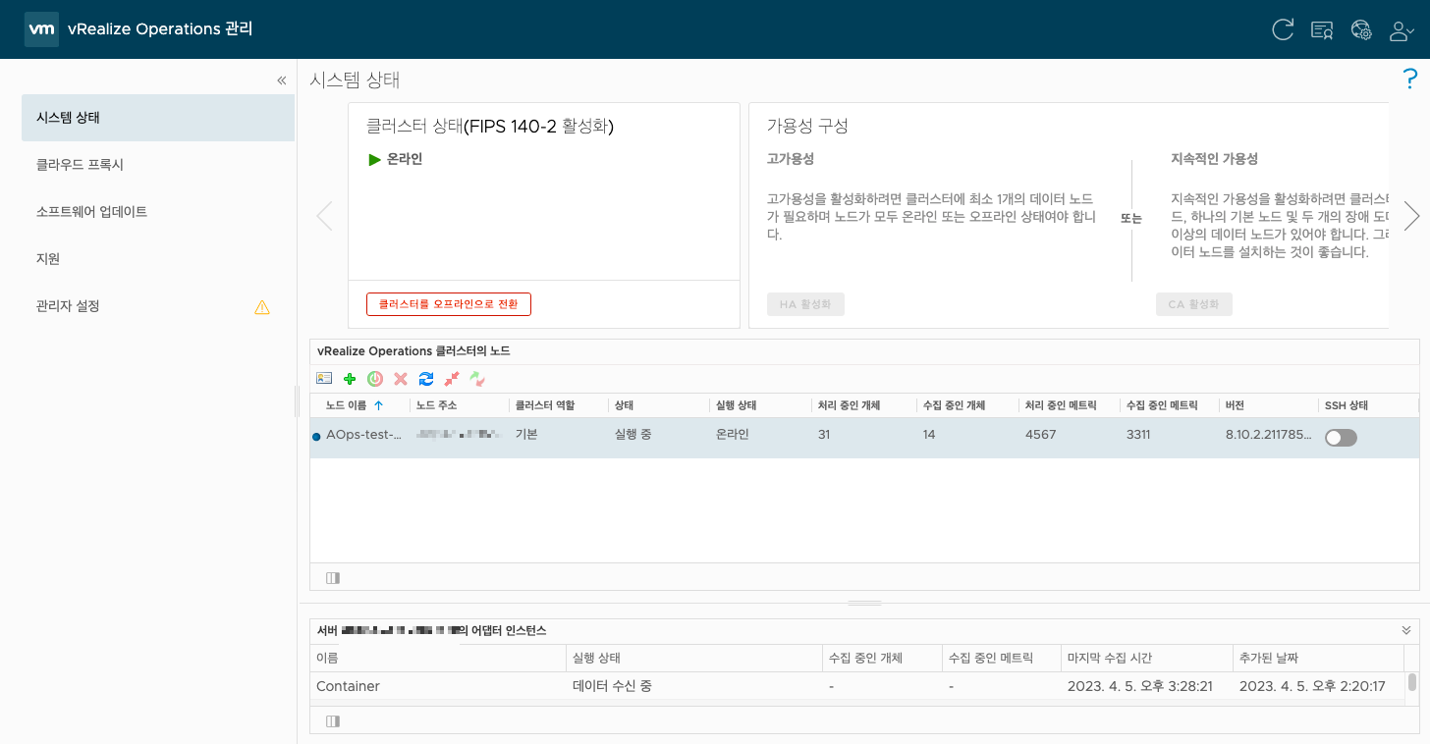The height and width of the screenshot is (744, 1430).
Task: Open the SSL certificate icon in the header
Action: (x=1322, y=29)
